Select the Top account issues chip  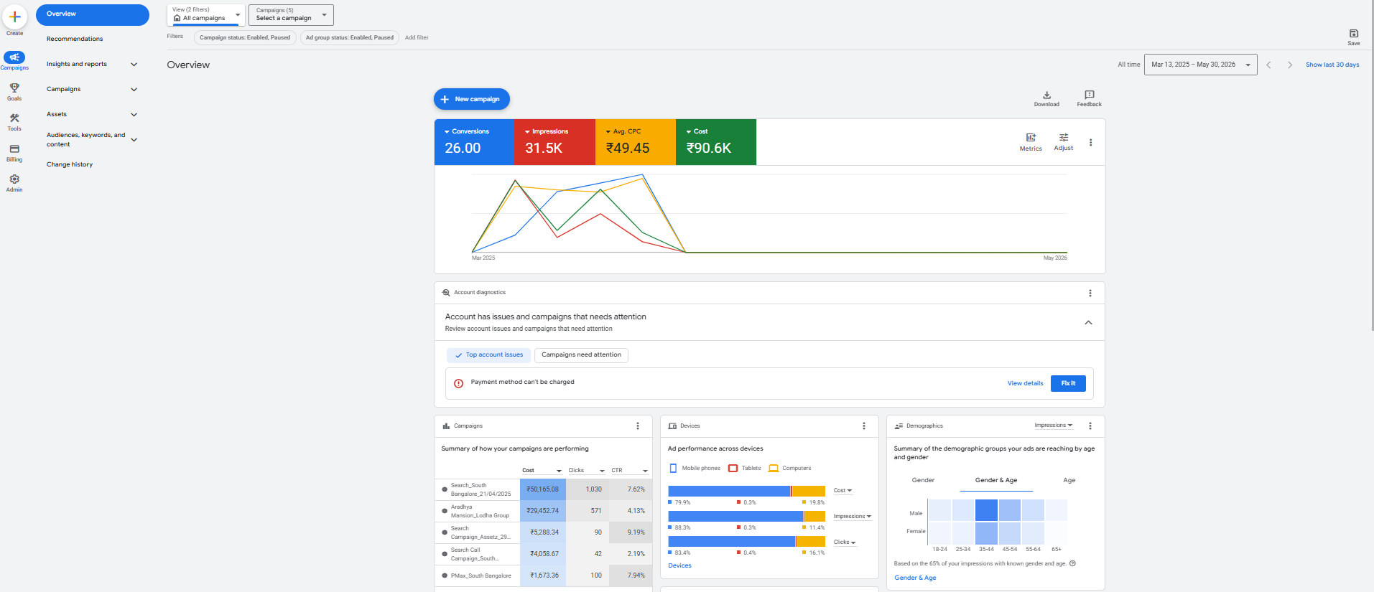click(488, 355)
